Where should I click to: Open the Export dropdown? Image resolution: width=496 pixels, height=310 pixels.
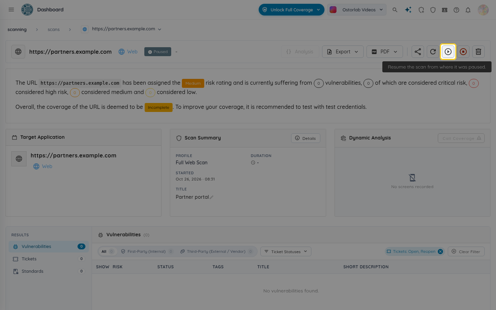pos(343,52)
